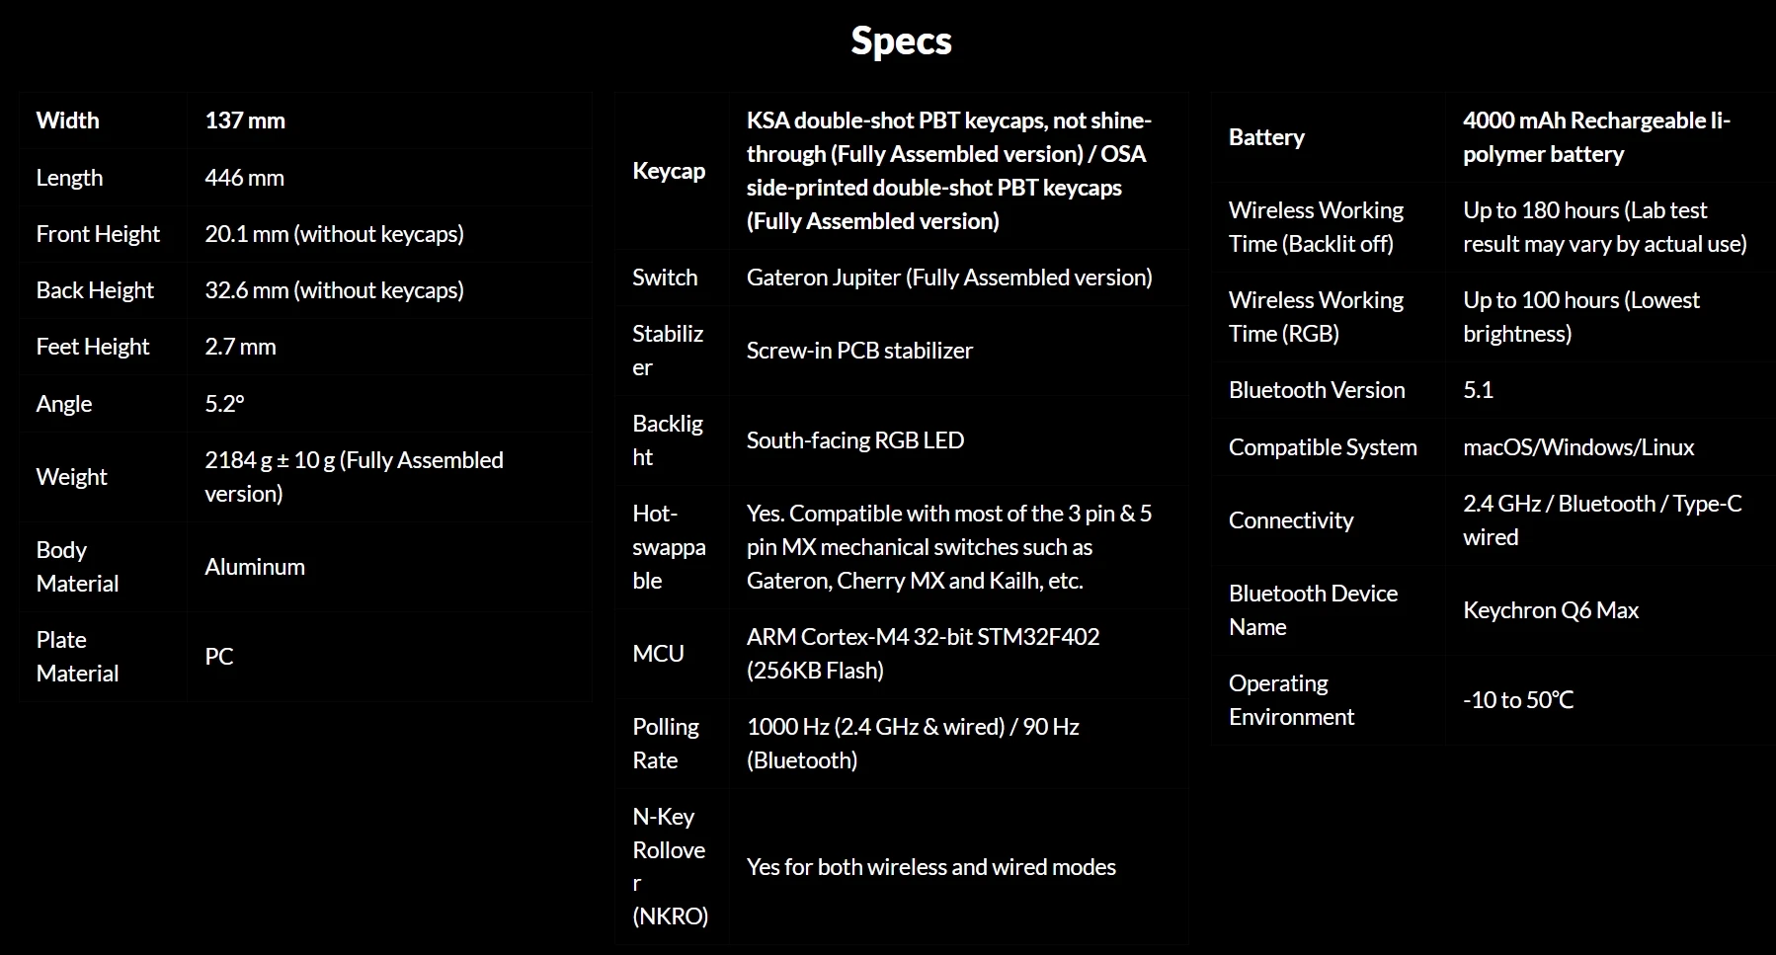This screenshot has width=1776, height=955.
Task: Click the MCU row label
Action: pyautogui.click(x=658, y=654)
